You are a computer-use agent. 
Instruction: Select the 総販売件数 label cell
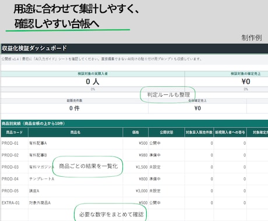(x=75, y=101)
